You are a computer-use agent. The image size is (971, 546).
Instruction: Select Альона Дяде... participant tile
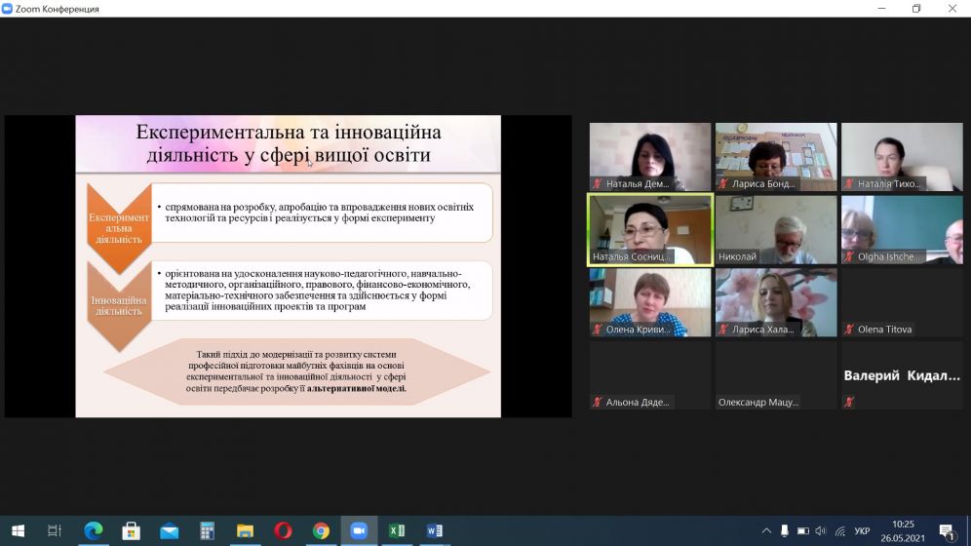pyautogui.click(x=650, y=375)
